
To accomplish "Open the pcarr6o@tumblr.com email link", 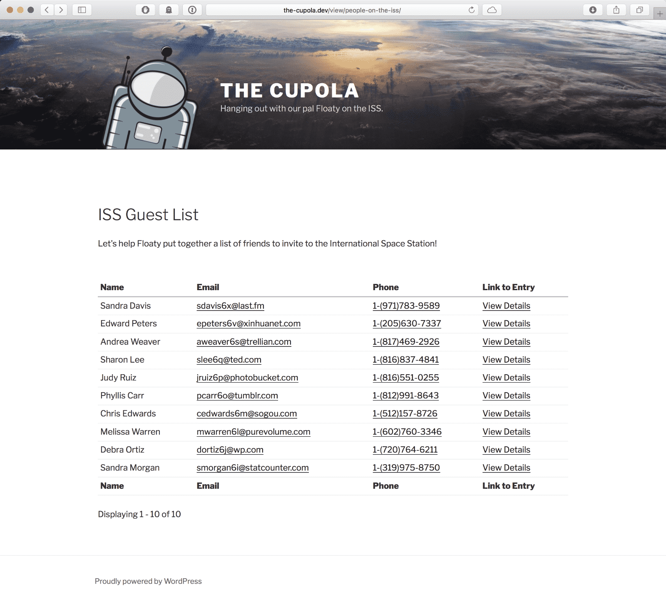I will [x=237, y=396].
